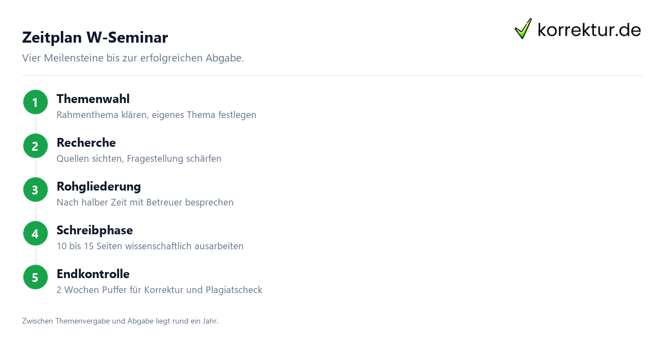The width and height of the screenshot is (665, 349).
Task: Click the Zeitplan W-Seminar title
Action: (95, 38)
